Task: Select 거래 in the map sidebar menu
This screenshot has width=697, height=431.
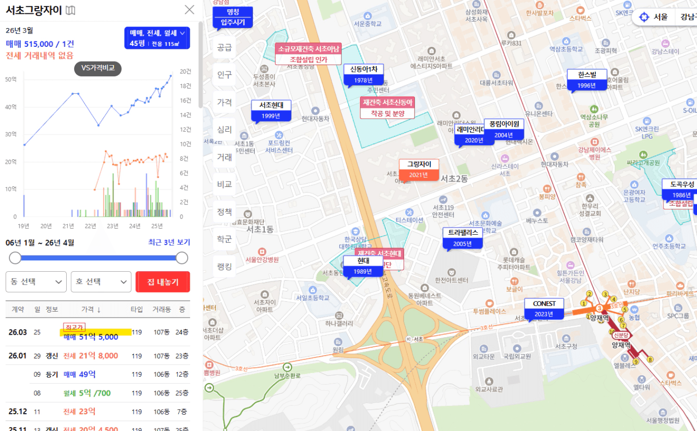Action: 224,157
